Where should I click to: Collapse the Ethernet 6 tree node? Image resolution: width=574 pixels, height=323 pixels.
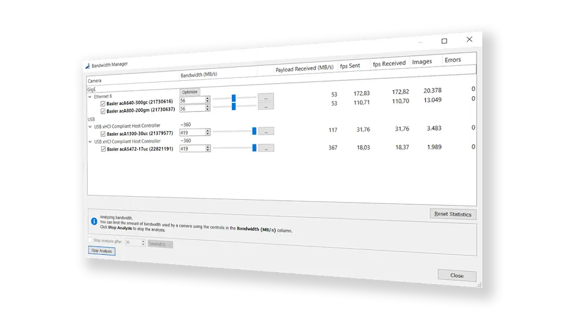(x=90, y=97)
